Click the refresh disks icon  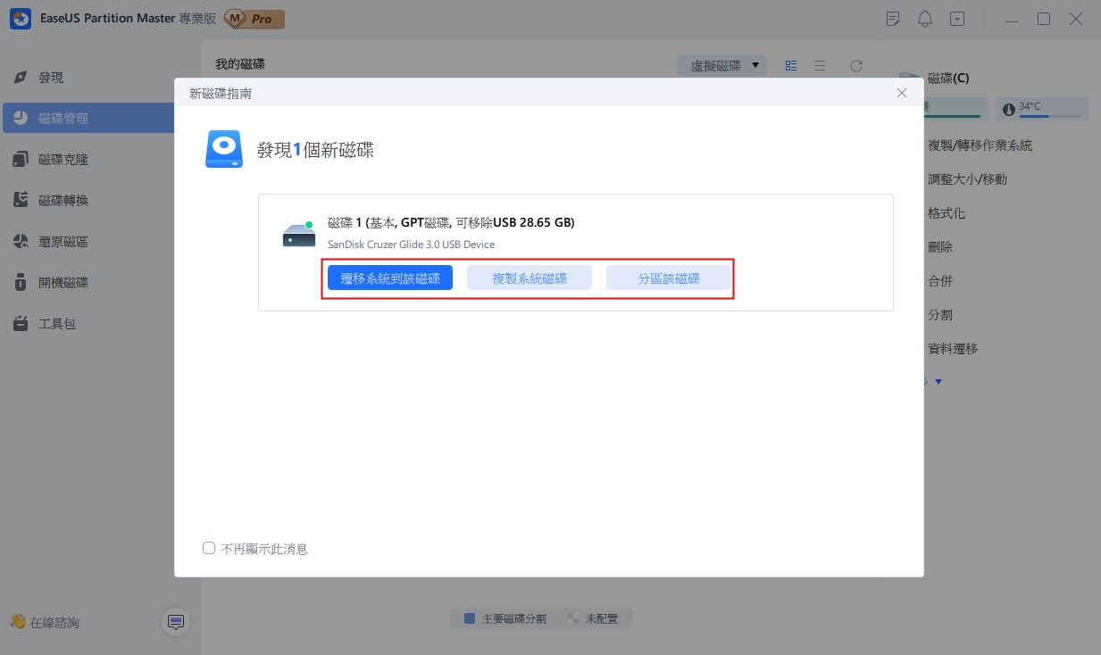point(856,65)
